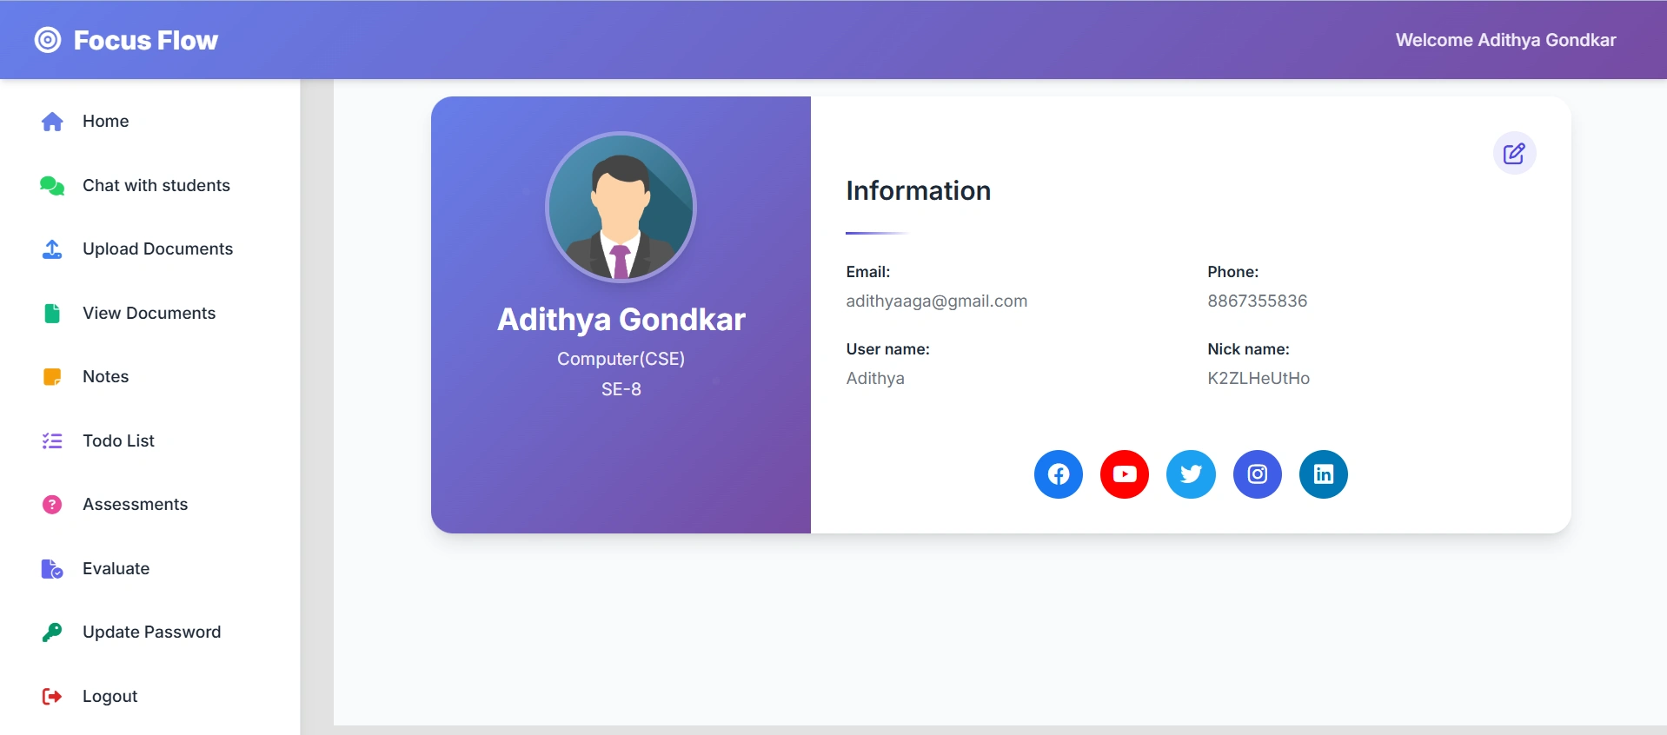The height and width of the screenshot is (735, 1667).
Task: Open the Facebook social icon
Action: pos(1058,474)
